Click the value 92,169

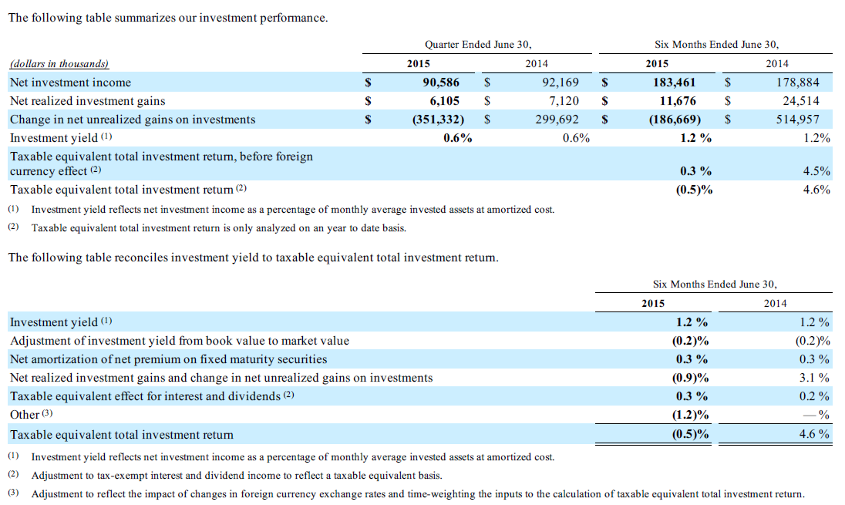(561, 82)
